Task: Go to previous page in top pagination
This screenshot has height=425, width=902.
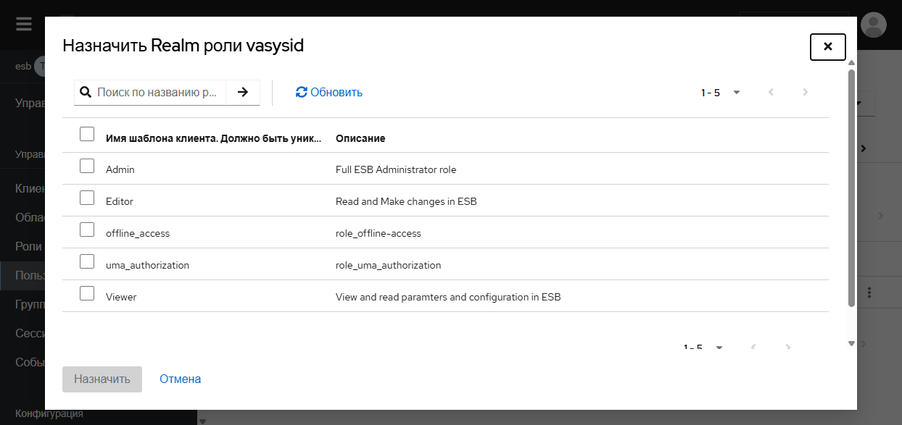Action: [x=771, y=93]
